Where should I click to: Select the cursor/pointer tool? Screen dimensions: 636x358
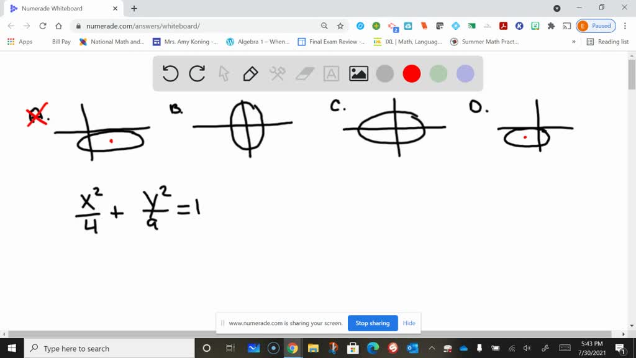(x=225, y=73)
